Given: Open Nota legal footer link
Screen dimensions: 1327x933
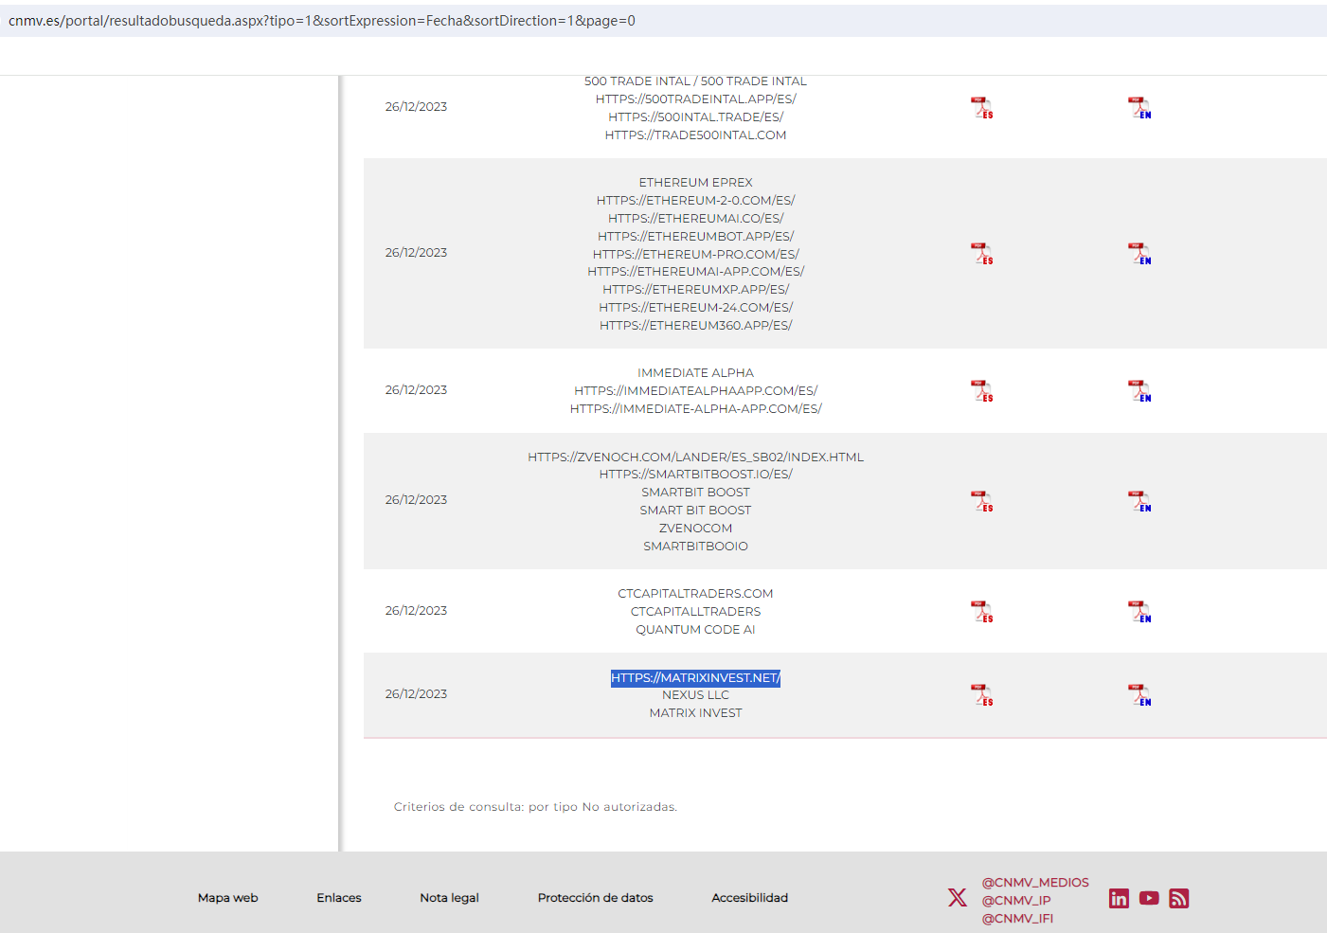Looking at the screenshot, I should pos(450,898).
